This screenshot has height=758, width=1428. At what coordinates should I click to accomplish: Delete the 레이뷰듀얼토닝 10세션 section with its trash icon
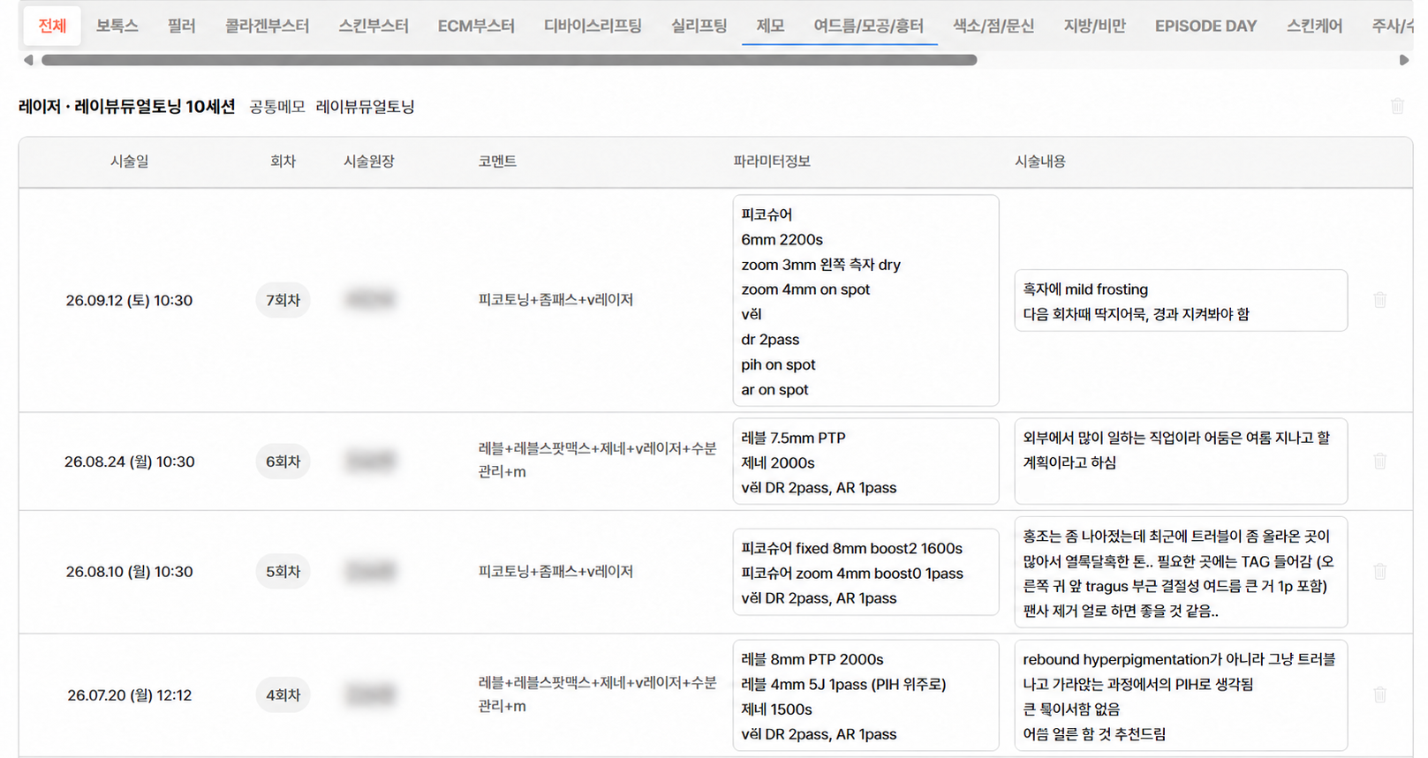1397,106
